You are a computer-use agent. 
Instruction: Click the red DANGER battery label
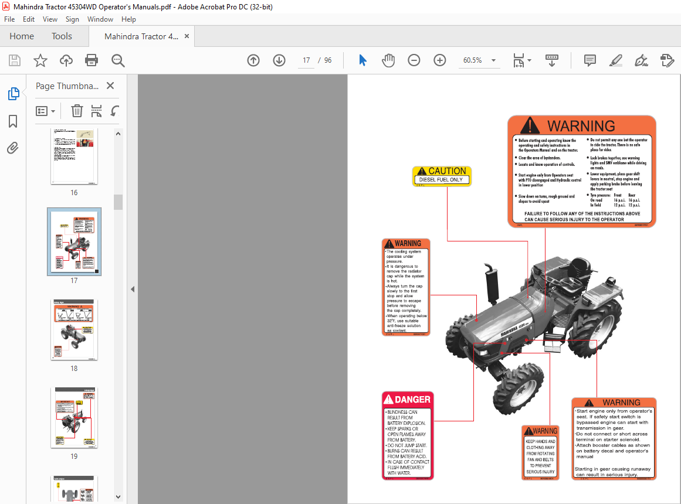tap(408, 435)
